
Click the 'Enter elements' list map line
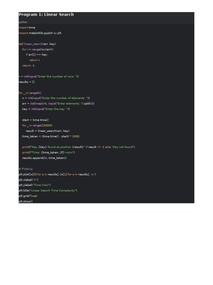[x=58, y=104]
